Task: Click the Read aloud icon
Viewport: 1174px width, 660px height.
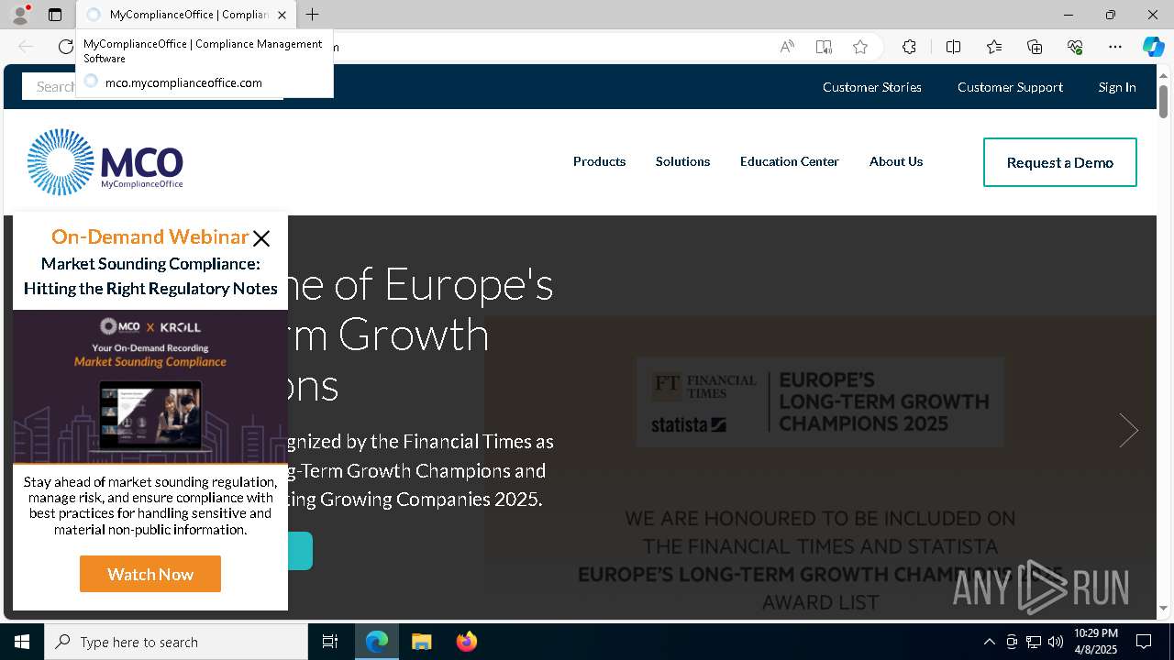Action: (x=787, y=47)
